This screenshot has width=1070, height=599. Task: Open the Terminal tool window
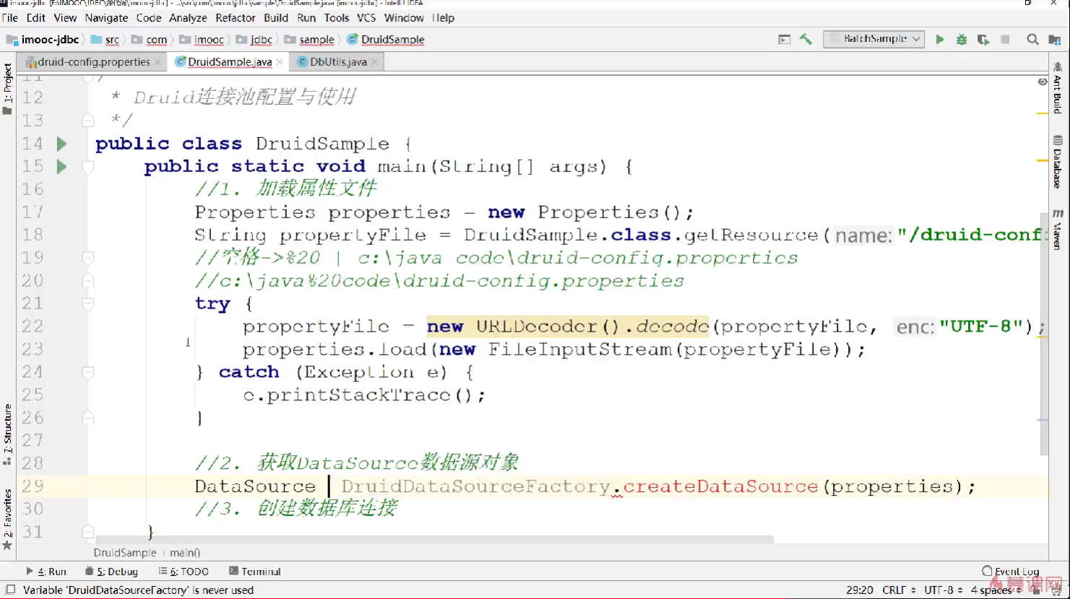tap(254, 571)
